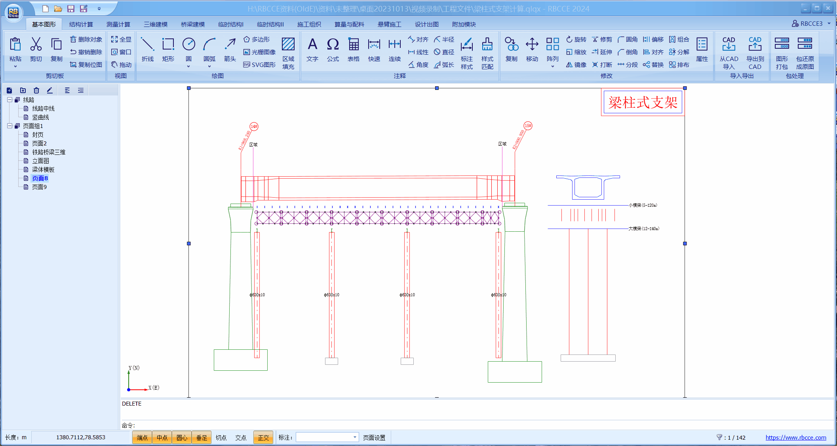This screenshot has height=446, width=837.
Task: Open the 阵列 array dropdown arrow
Action: point(553,66)
